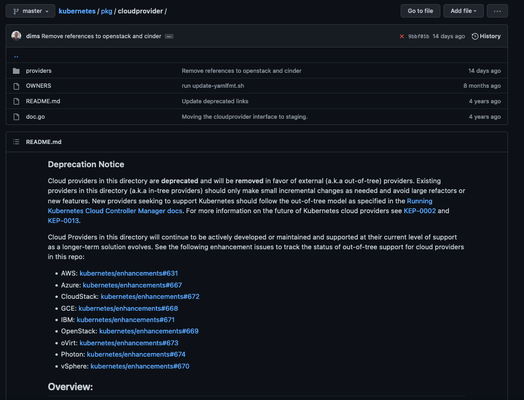Open commit 'Moving the cloudprovider interface to staging.'
The height and width of the screenshot is (400, 524).
point(245,117)
